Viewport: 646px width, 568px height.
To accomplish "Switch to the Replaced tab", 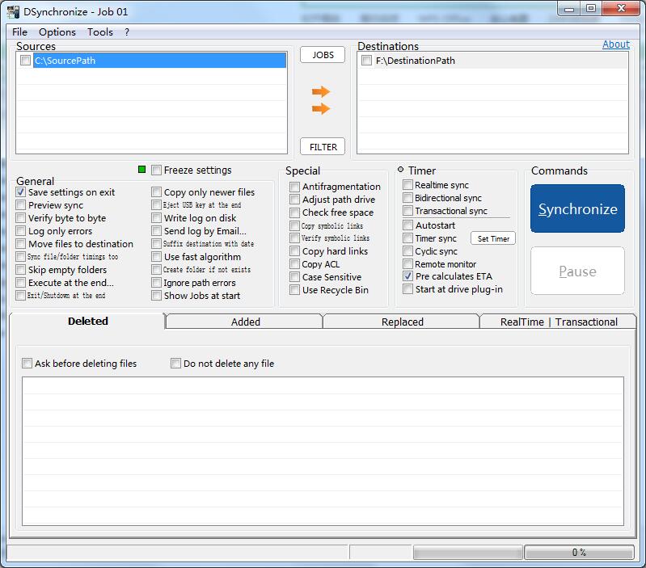I will click(x=402, y=322).
